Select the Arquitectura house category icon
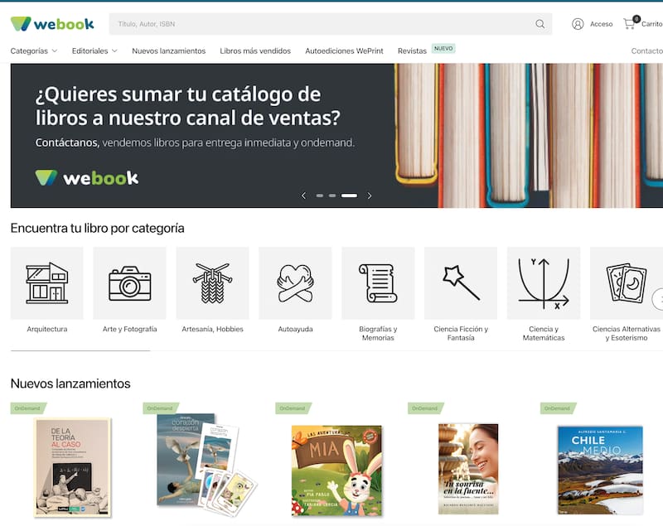The width and height of the screenshot is (663, 526). point(46,282)
